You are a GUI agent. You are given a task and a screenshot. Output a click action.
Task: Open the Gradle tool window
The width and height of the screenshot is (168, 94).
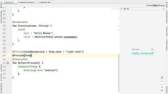167,5
